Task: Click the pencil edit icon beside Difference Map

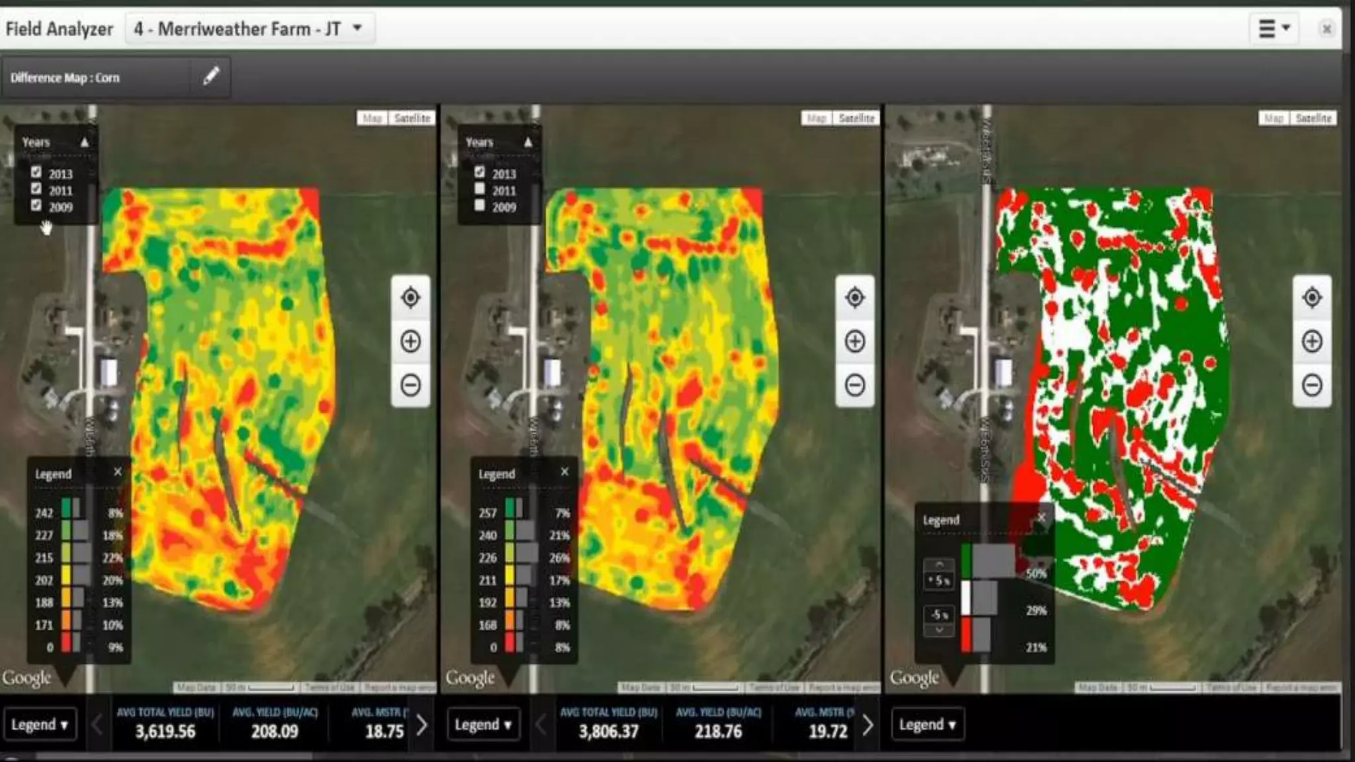Action: (x=211, y=76)
